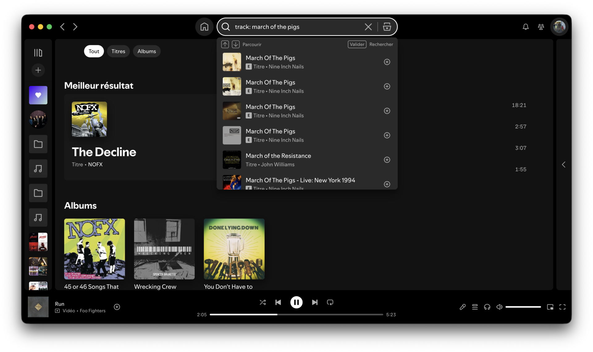This screenshot has width=593, height=352.
Task: Open 45 or 46 Songs album cover
Action: pos(95,249)
